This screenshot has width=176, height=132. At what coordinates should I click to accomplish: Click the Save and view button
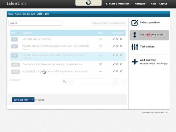point(21,100)
